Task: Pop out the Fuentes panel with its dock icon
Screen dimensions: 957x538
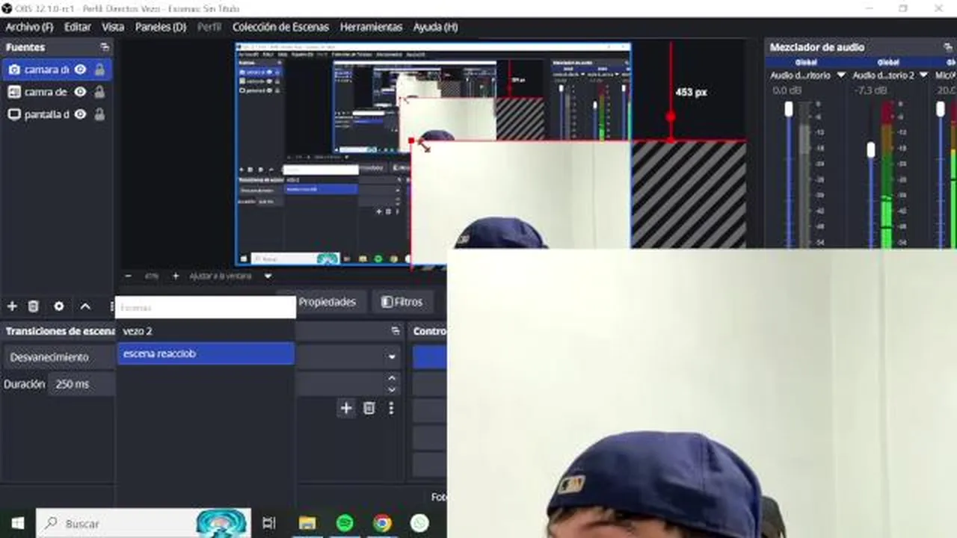Action: point(104,47)
